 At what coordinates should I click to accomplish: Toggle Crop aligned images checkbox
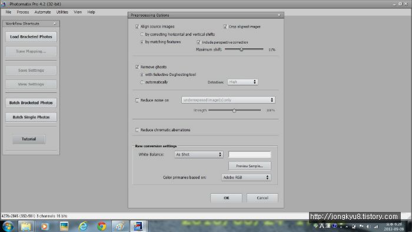pos(225,26)
